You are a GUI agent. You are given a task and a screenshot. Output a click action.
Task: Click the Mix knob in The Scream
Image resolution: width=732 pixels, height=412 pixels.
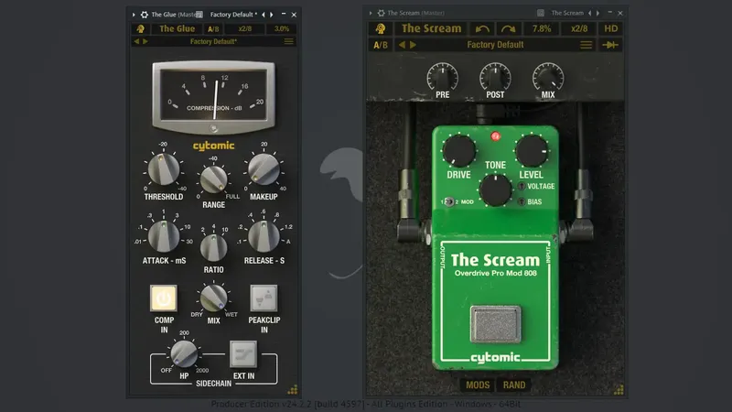coord(548,78)
